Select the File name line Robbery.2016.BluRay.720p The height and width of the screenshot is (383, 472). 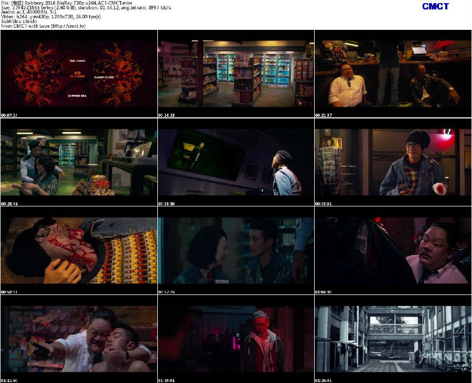67,3
